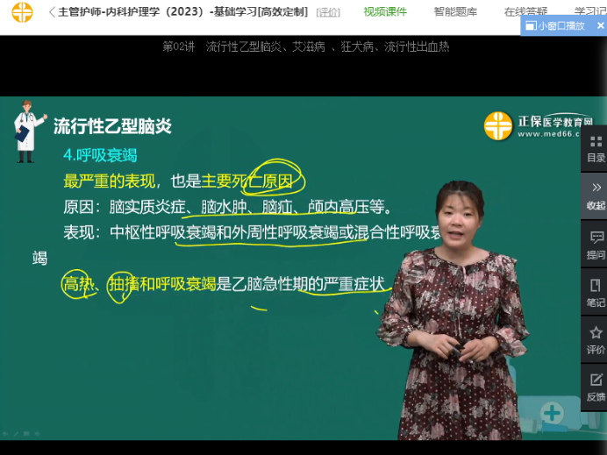The image size is (607, 455).
Task: Go back using the left chevron arrow
Action: (51, 12)
